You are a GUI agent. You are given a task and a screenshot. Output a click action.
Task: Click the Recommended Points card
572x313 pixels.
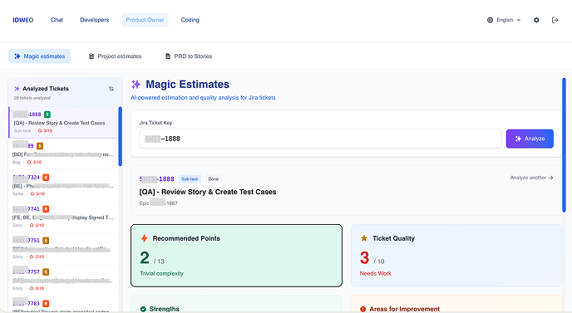pyautogui.click(x=236, y=256)
